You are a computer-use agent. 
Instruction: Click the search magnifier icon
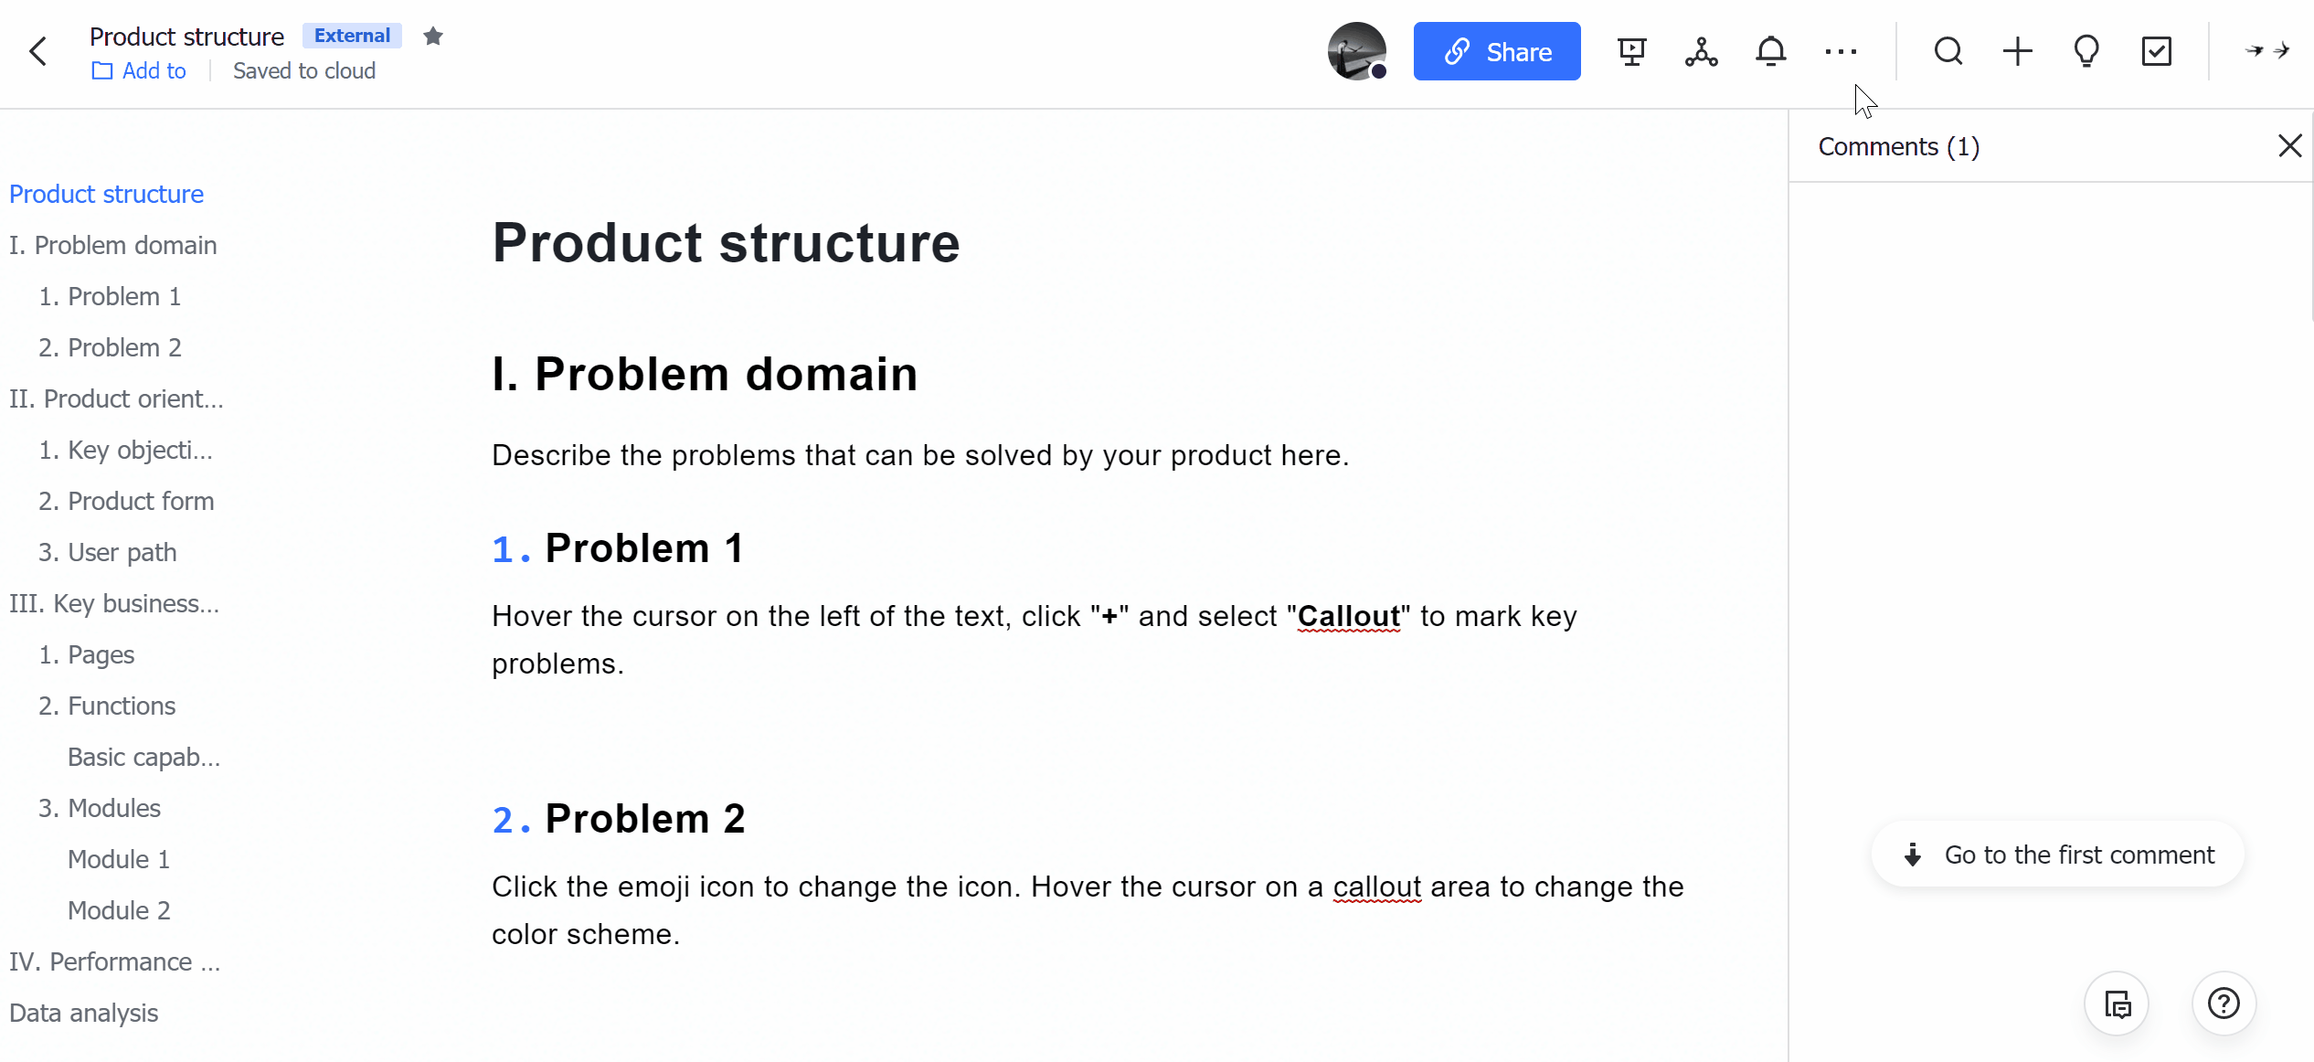click(x=1948, y=51)
